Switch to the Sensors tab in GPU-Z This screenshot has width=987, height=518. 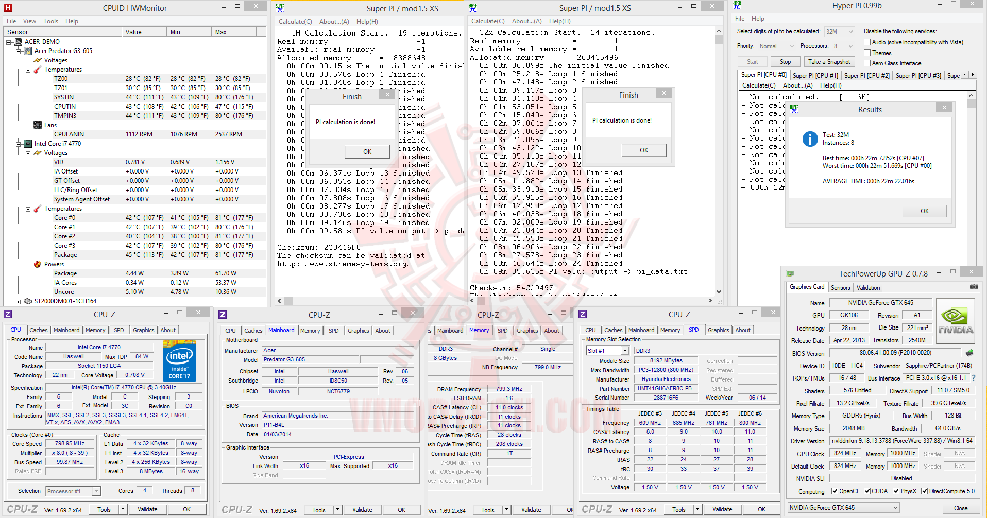[840, 288]
